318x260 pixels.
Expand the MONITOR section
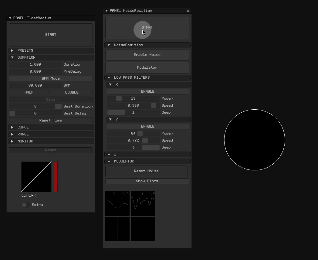[51, 141]
